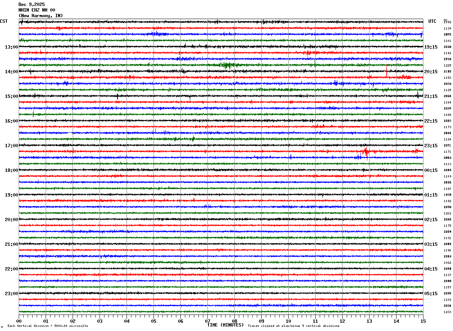Click the 05:15 UTC time label

pyautogui.click(x=431, y=294)
